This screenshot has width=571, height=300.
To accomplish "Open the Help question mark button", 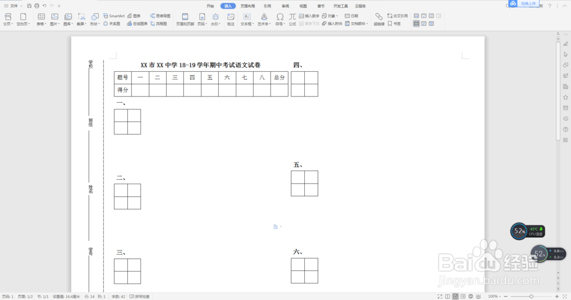I will [x=549, y=6].
